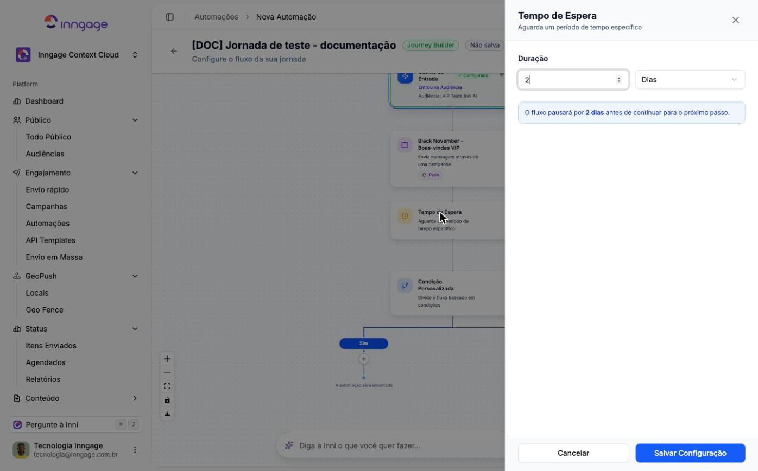The height and width of the screenshot is (471, 758).
Task: Open Audiências page
Action: pos(45,154)
